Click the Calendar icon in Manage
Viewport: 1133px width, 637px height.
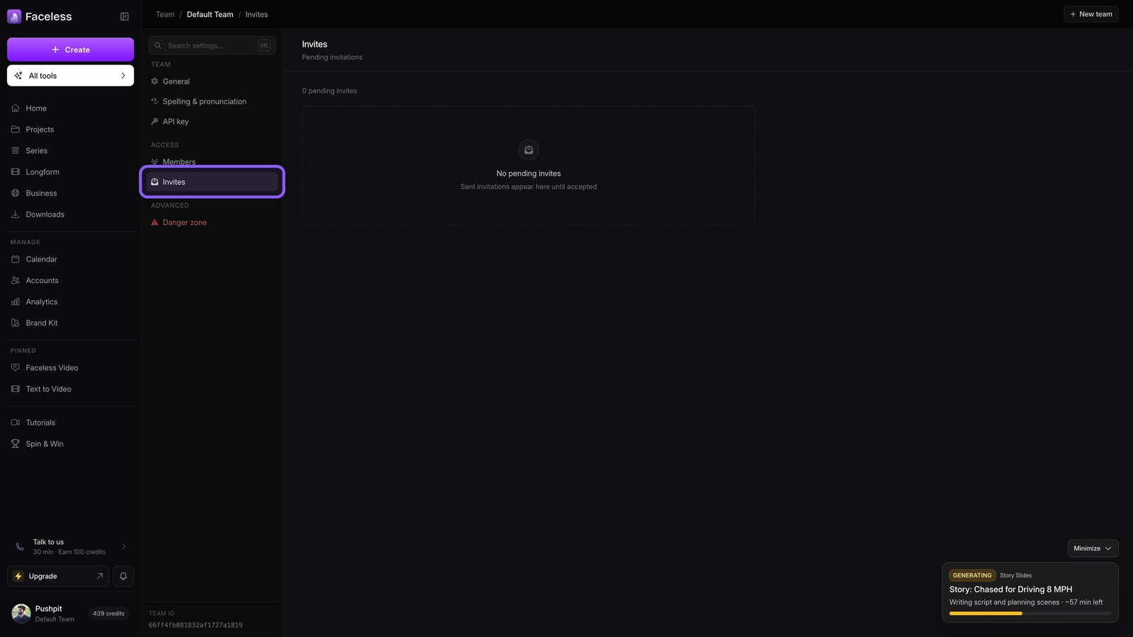click(x=16, y=259)
